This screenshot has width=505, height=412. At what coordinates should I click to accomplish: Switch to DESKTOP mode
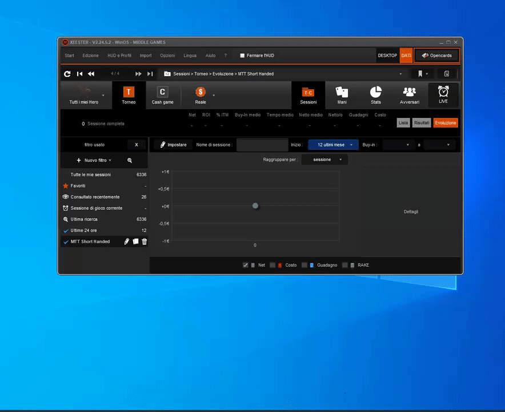coord(387,56)
